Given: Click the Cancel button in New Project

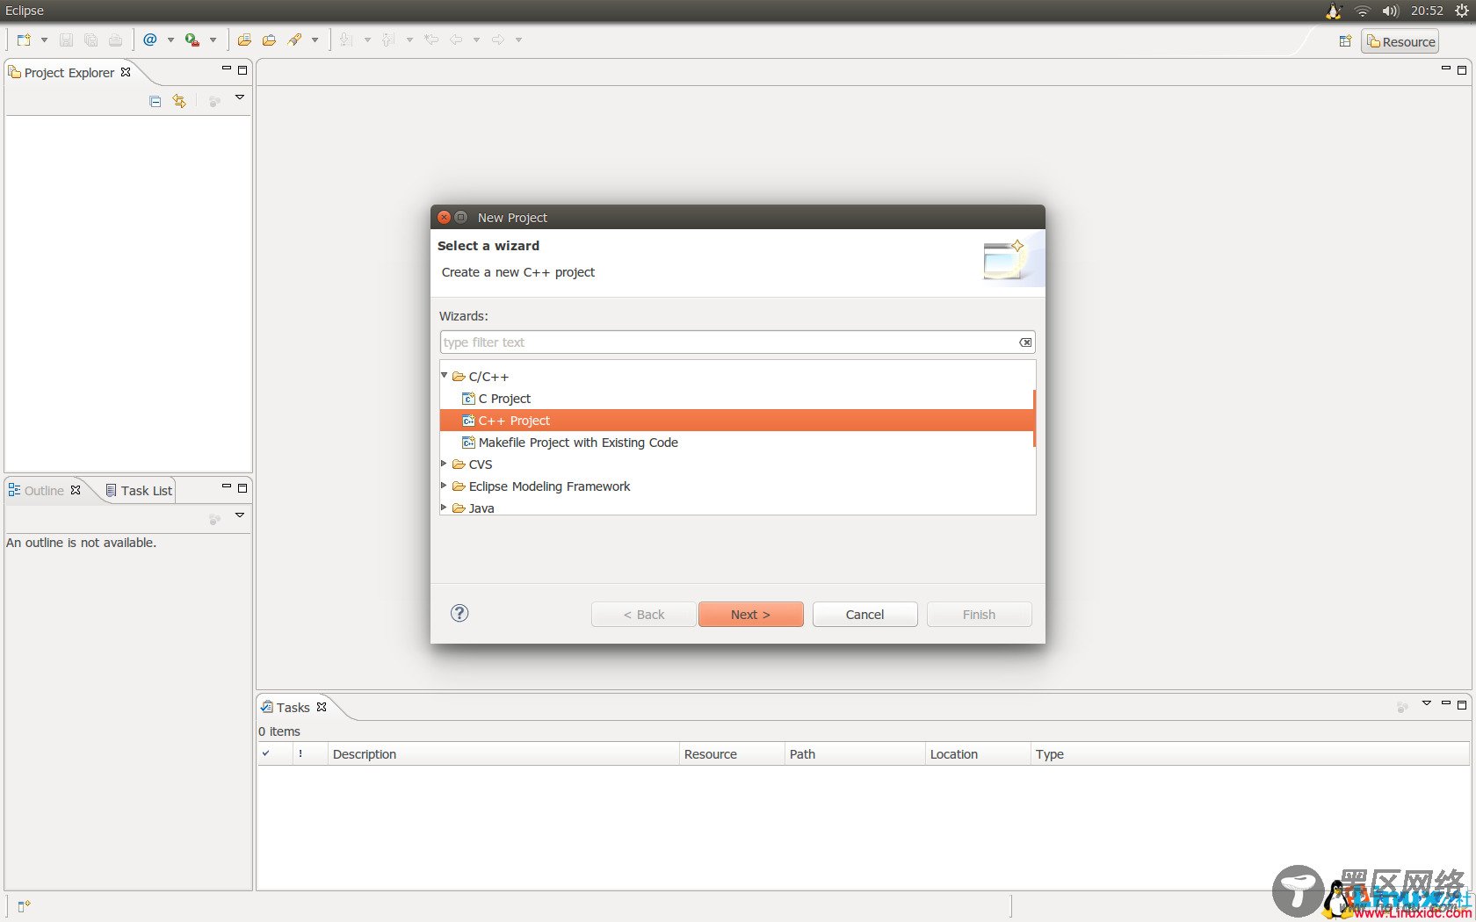Looking at the screenshot, I should 865,615.
